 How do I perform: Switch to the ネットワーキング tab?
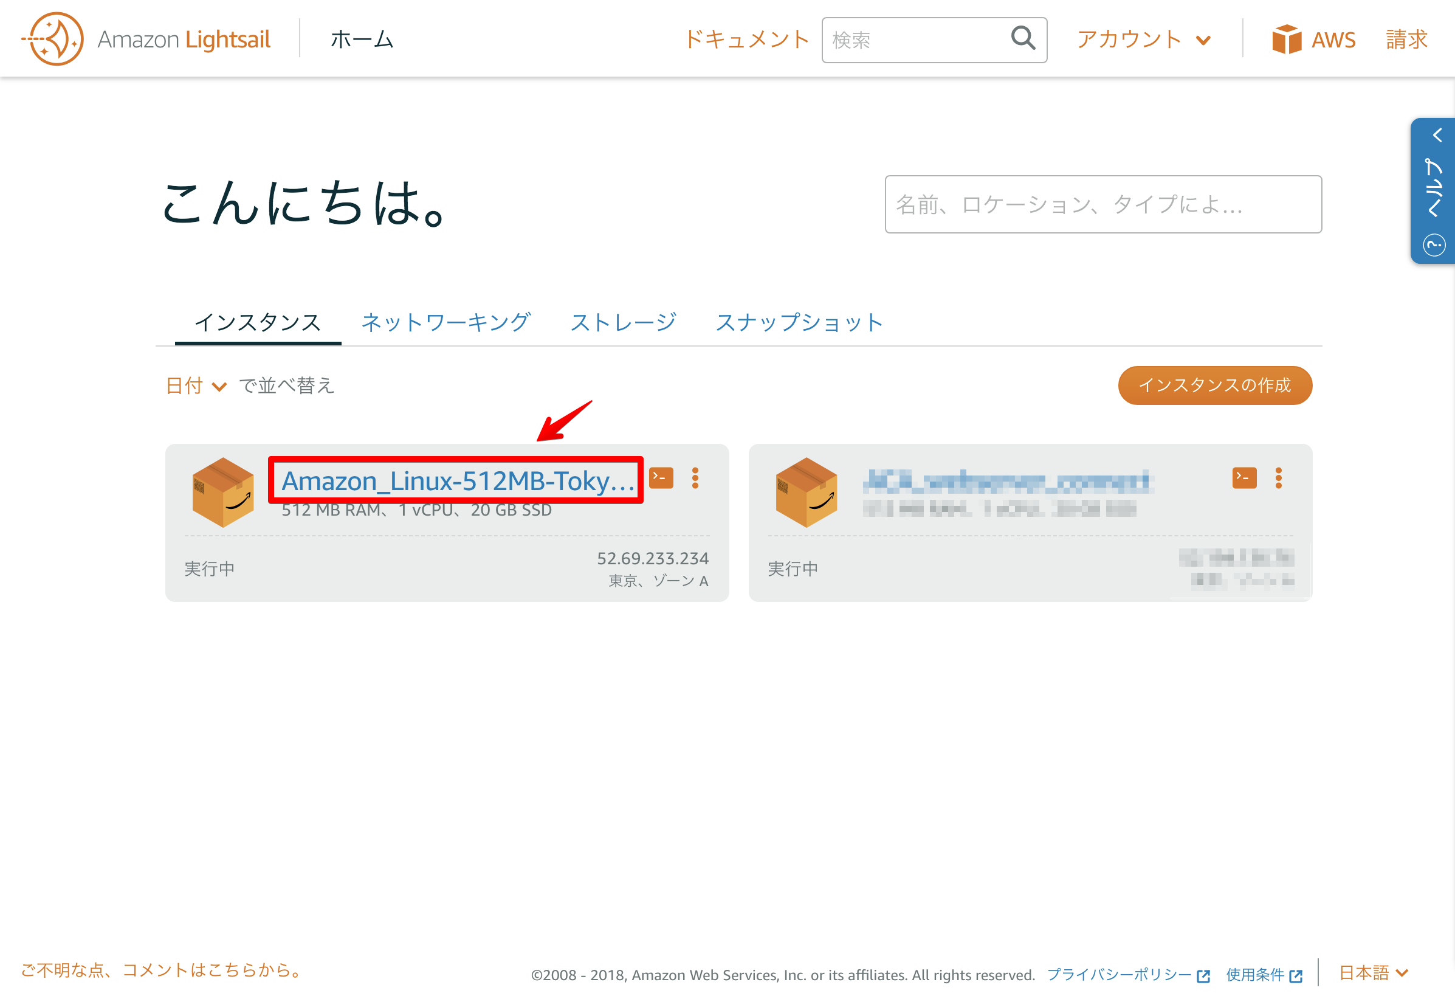pyautogui.click(x=445, y=323)
